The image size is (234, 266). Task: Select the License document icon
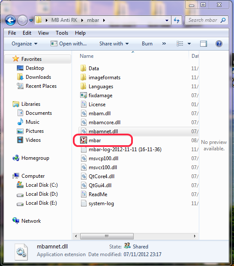click(x=84, y=105)
